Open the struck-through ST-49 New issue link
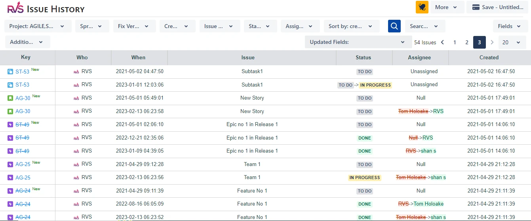 click(x=22, y=125)
